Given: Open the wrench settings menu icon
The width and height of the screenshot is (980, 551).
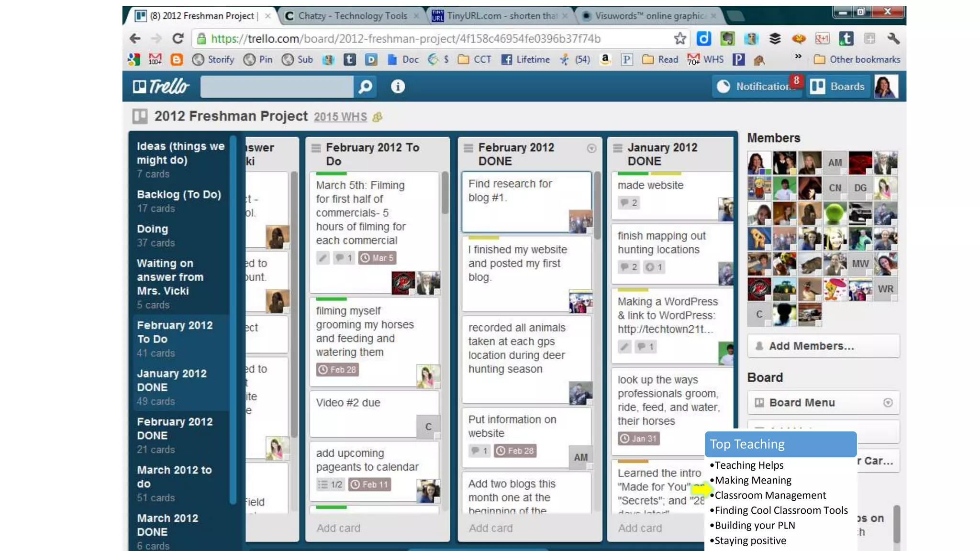Looking at the screenshot, I should pos(893,39).
